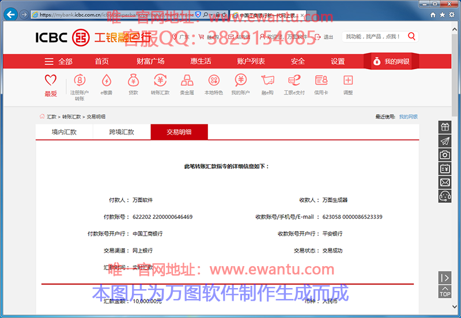The height and width of the screenshot is (318, 461).
Task: Click the red magnifier search icon
Action: click(x=411, y=36)
